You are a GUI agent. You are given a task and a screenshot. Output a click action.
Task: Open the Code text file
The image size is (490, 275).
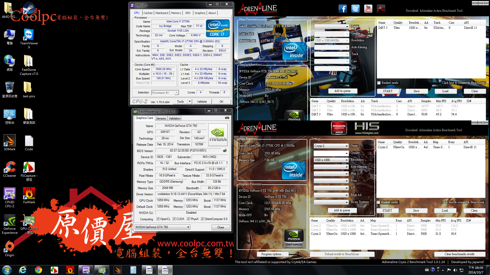tap(29, 143)
